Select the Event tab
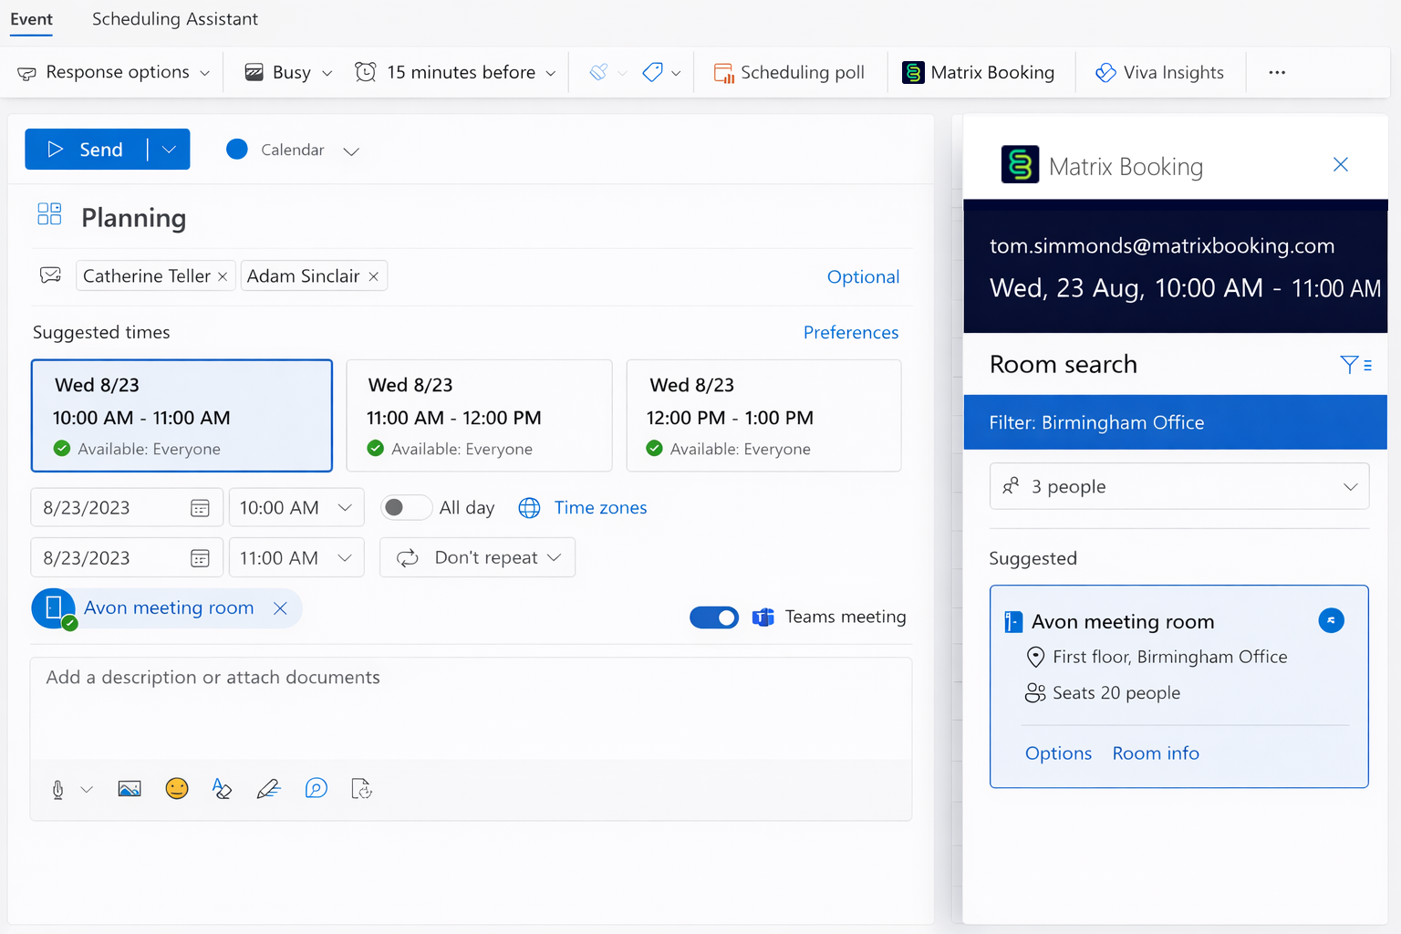 point(31,19)
